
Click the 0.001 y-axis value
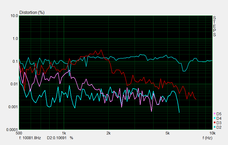[x=13, y=107]
